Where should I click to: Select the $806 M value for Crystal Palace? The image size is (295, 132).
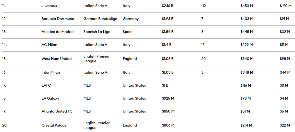168,125
